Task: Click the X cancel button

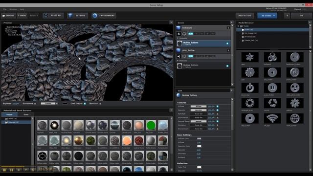Action: coord(287,16)
